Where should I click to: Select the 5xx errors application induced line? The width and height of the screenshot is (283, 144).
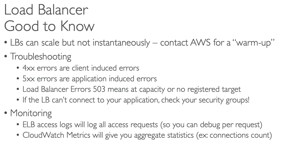coord(89,79)
